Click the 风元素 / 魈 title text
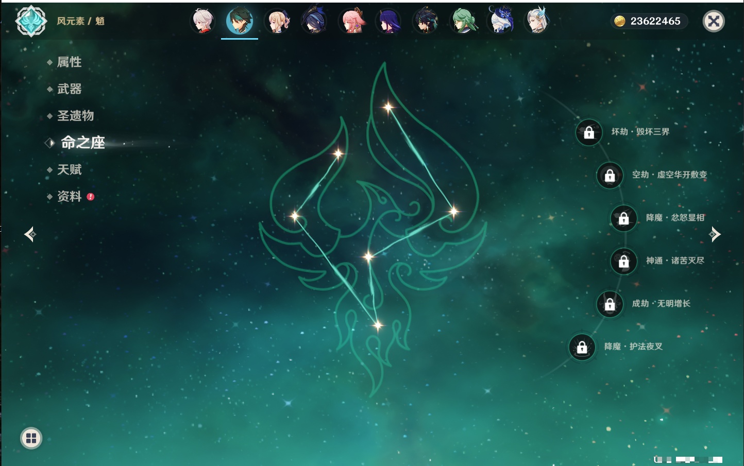Image resolution: width=744 pixels, height=466 pixels. 81,21
